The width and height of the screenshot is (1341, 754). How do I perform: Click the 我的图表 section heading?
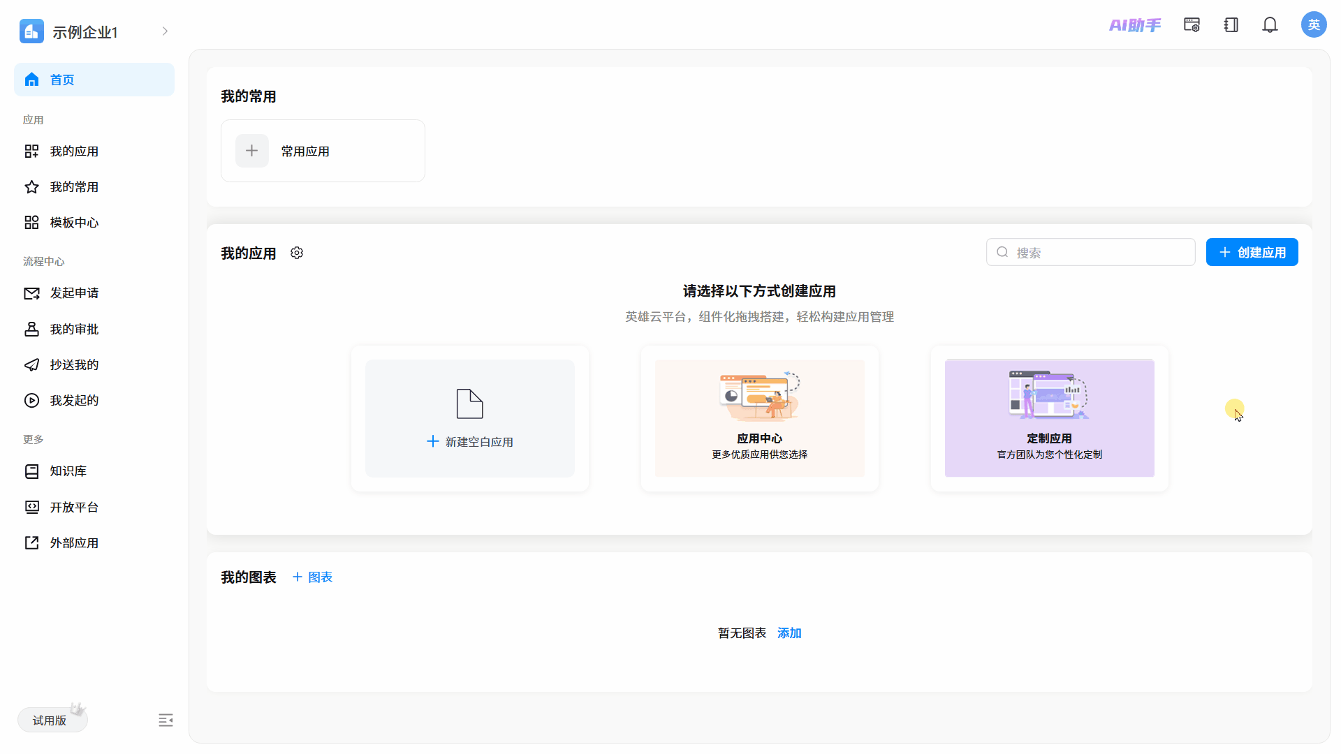(249, 577)
